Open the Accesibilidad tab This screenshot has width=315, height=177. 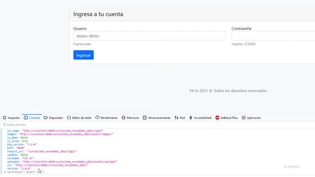click(x=200, y=118)
